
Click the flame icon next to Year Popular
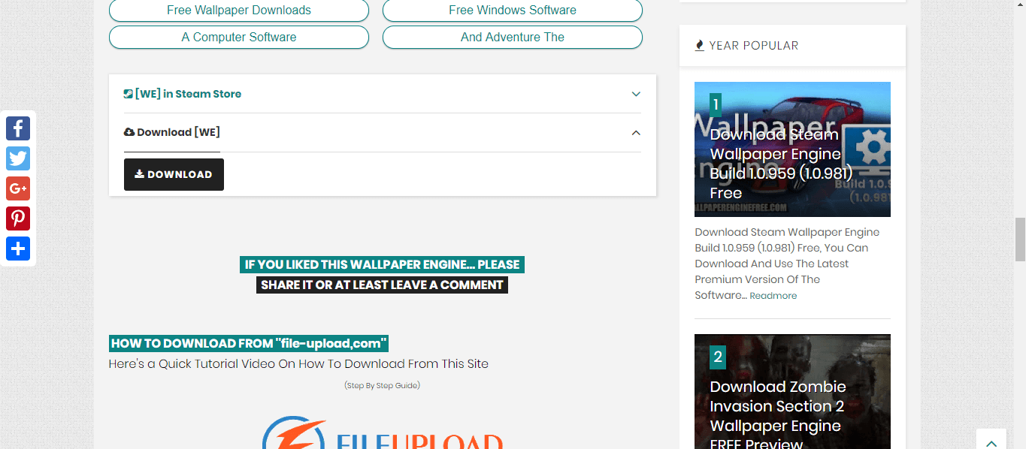[x=700, y=45]
